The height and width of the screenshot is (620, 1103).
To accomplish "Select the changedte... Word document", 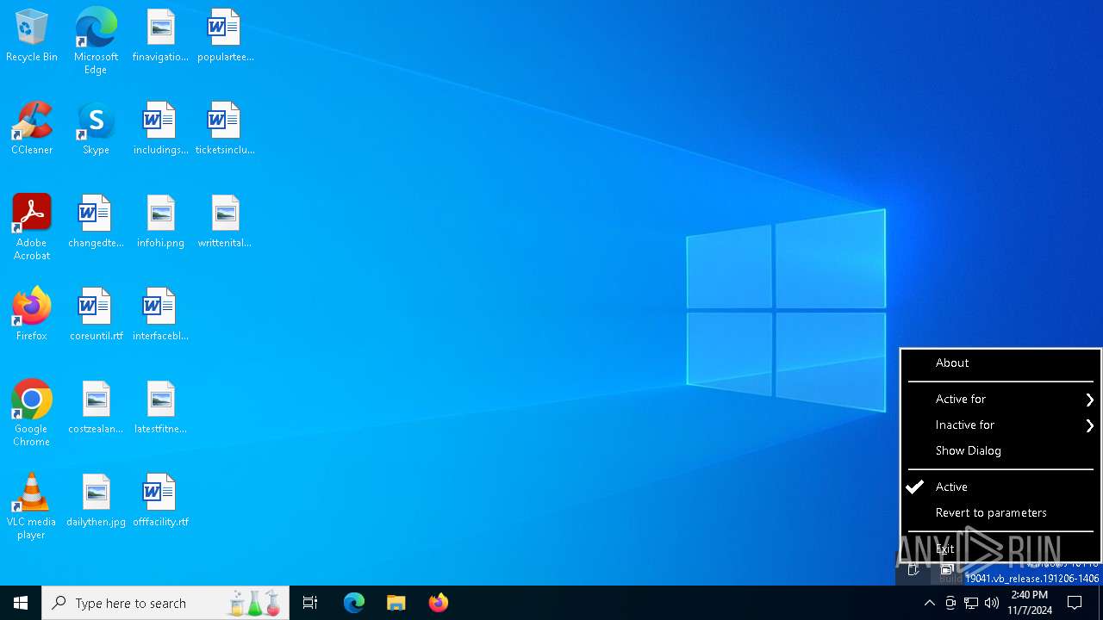I will [96, 222].
